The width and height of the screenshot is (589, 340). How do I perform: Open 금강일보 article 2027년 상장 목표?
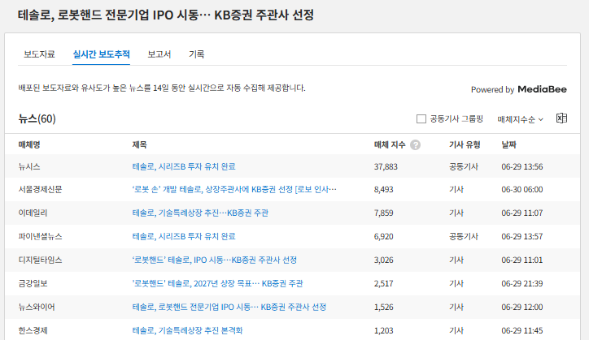217,283
